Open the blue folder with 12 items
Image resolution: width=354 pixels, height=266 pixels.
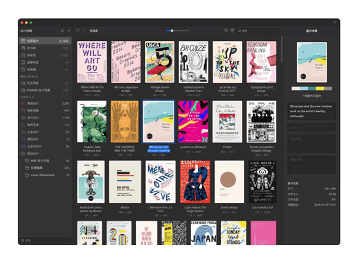45,139
